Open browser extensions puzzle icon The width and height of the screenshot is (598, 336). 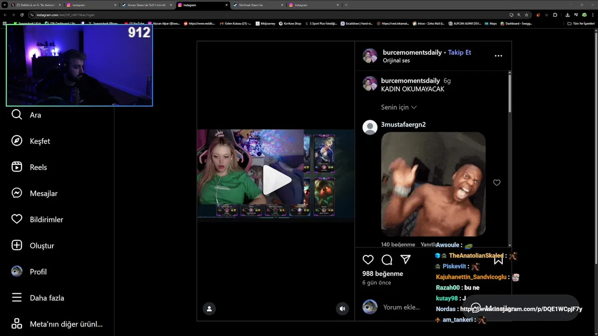tap(555, 15)
